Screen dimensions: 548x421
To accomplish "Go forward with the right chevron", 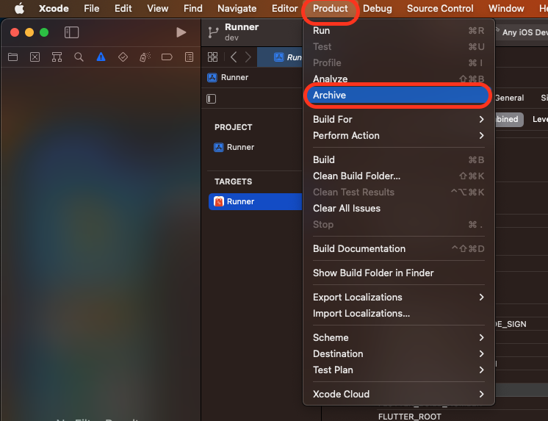I will pyautogui.click(x=248, y=57).
